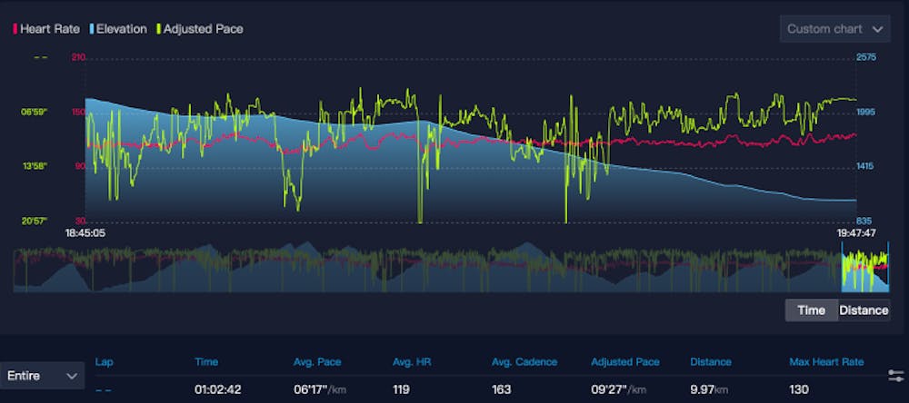Click the 09'27" adjusted pace value
Viewport: 909px width, 403px height.
pyautogui.click(x=616, y=389)
